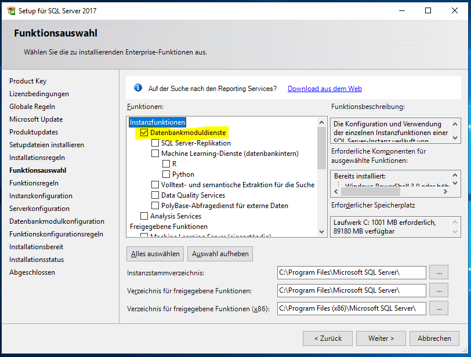Click the horizontal scrollbar thumb under Bereits installiert

(371, 191)
